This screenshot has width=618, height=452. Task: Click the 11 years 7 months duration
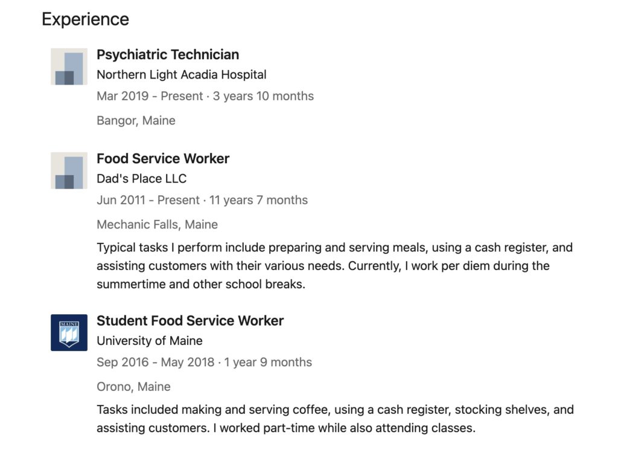[x=258, y=200]
